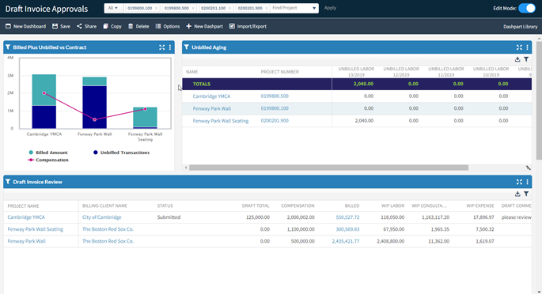Click City of Cambridge client link
Screen dimensions: 542x294
[x=101, y=217]
